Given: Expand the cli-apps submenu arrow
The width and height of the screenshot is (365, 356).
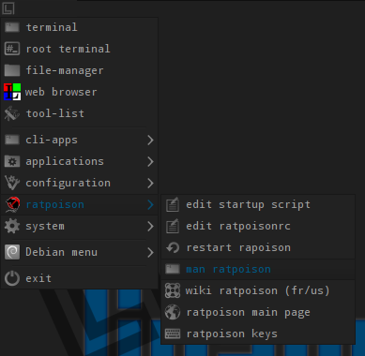Looking at the screenshot, I should (x=150, y=141).
